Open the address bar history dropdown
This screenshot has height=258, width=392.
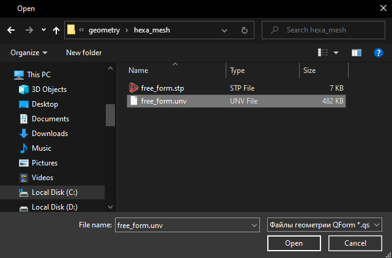[x=228, y=29]
